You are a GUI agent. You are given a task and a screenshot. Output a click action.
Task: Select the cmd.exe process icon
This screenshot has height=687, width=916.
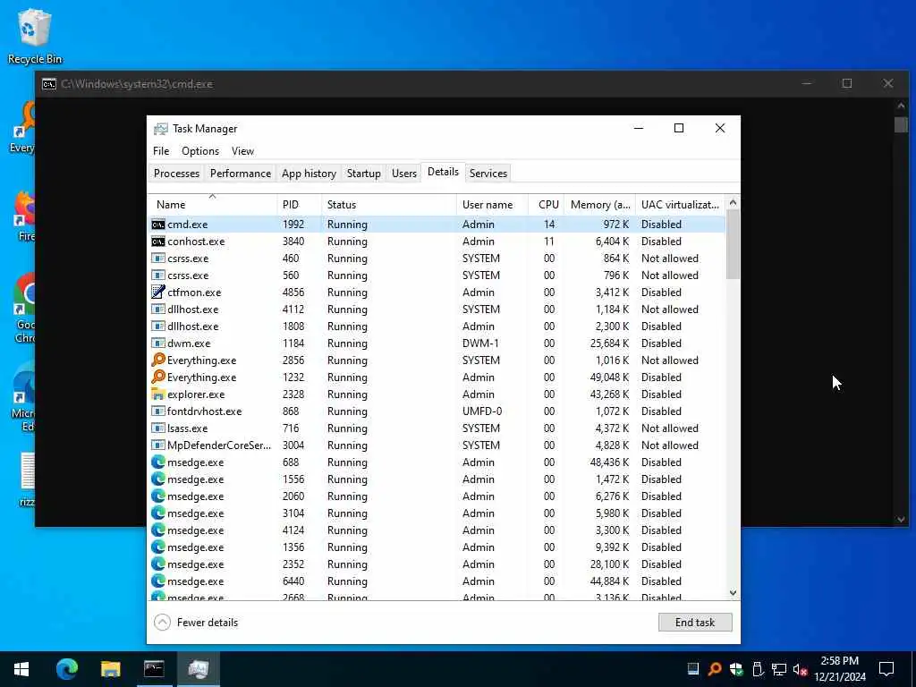click(157, 225)
